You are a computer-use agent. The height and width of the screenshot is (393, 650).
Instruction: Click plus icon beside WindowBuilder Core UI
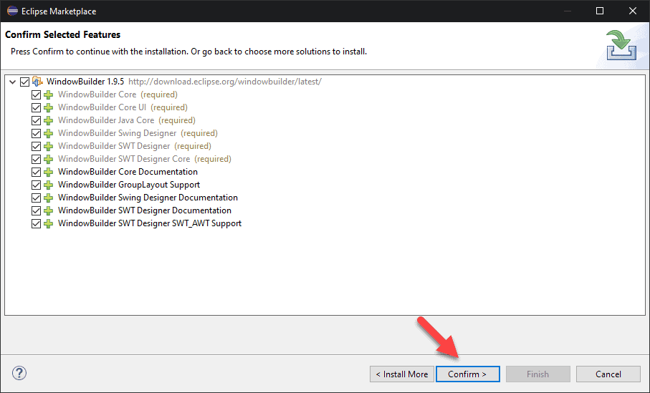pos(49,107)
